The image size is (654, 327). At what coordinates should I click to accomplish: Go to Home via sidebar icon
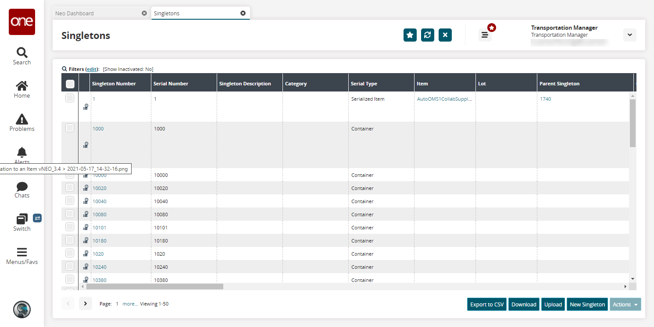[x=21, y=86]
